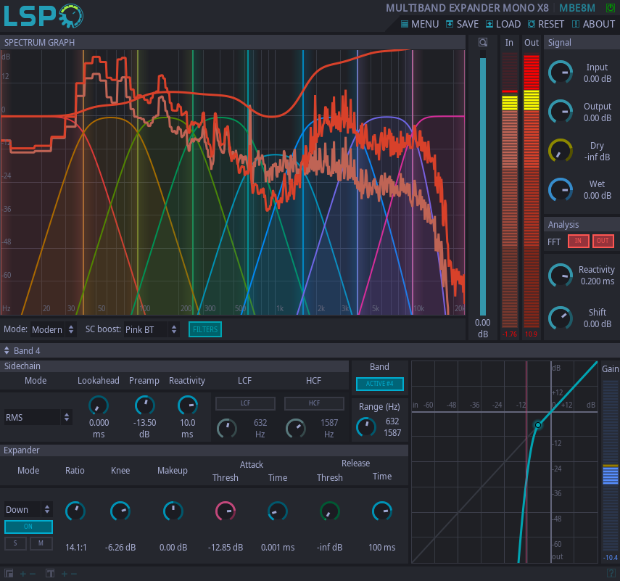Open the MENU item
Viewport: 620px width, 581px height.
click(420, 24)
